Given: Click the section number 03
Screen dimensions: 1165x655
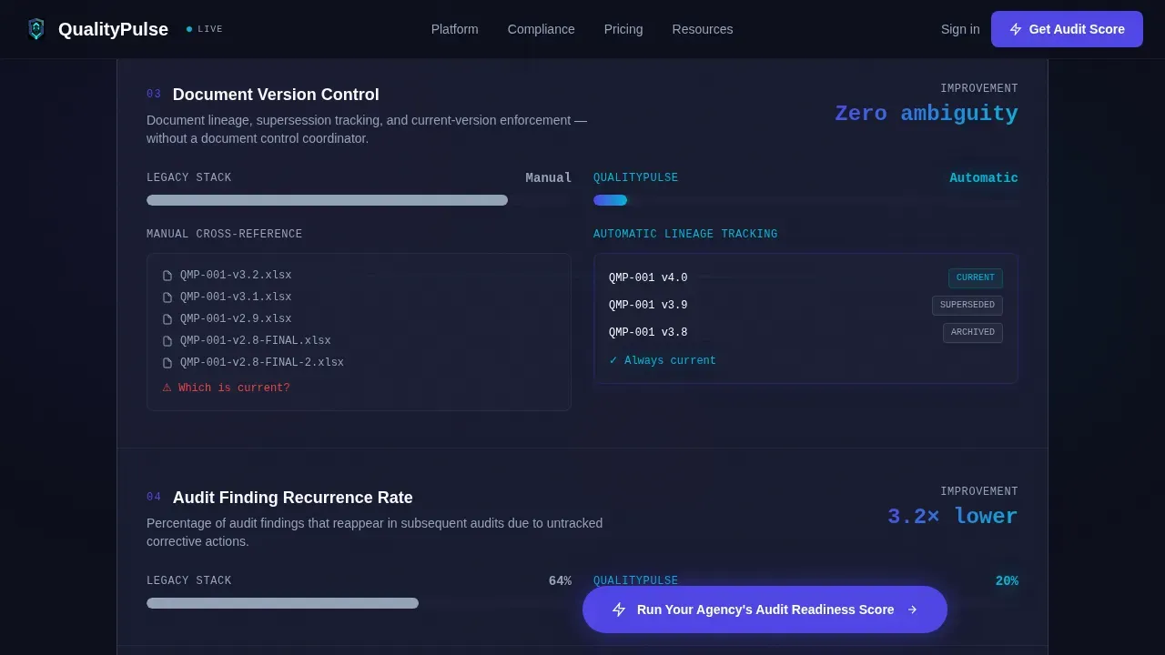Looking at the screenshot, I should [154, 95].
